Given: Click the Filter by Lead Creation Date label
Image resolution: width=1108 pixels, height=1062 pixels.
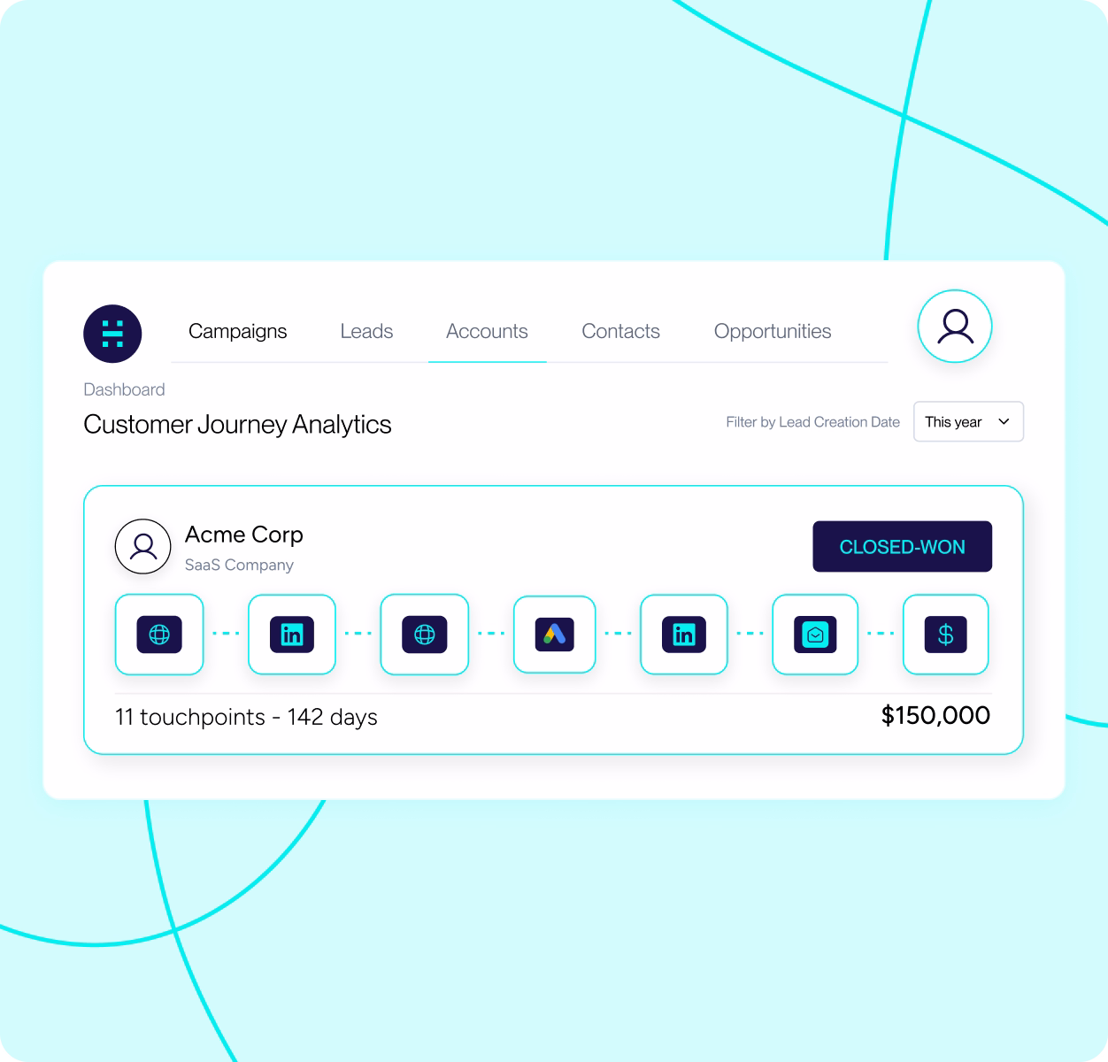Looking at the screenshot, I should pyautogui.click(x=812, y=422).
